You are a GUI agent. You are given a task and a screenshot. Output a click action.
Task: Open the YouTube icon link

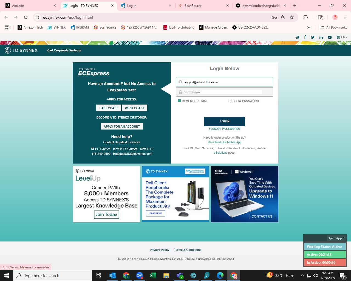[330, 37]
